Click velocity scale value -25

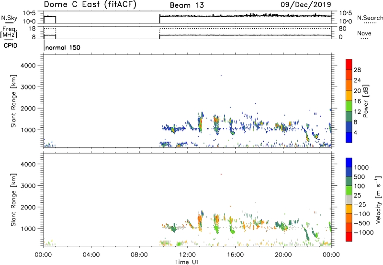pos(360,205)
